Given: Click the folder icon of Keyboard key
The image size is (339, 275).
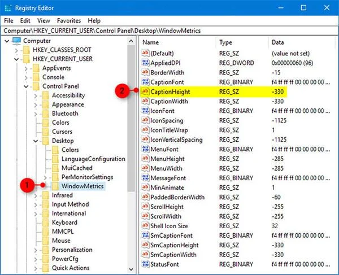Looking at the screenshot, I should [46, 222].
